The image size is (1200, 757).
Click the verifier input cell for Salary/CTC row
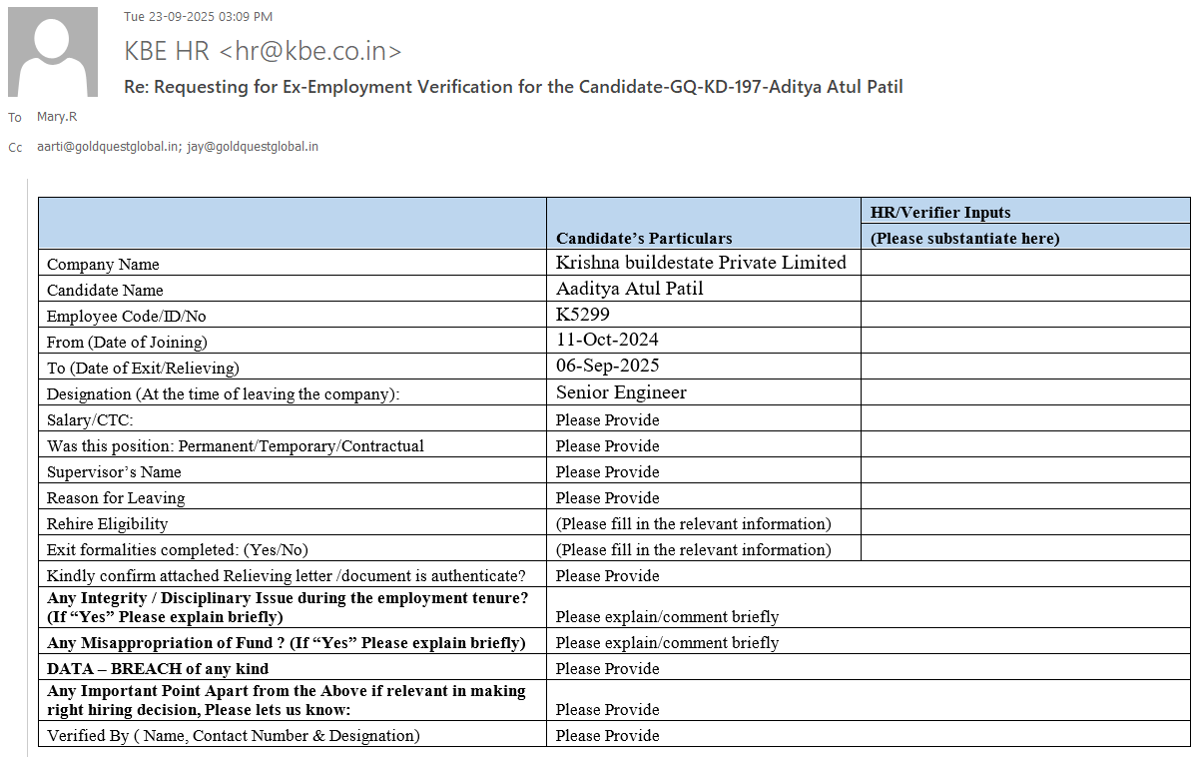[1025, 419]
